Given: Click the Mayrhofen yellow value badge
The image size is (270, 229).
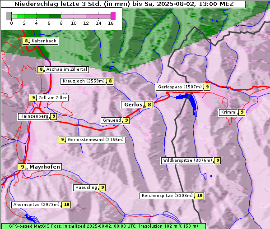Looking at the screenshot, I should pos(22,167).
